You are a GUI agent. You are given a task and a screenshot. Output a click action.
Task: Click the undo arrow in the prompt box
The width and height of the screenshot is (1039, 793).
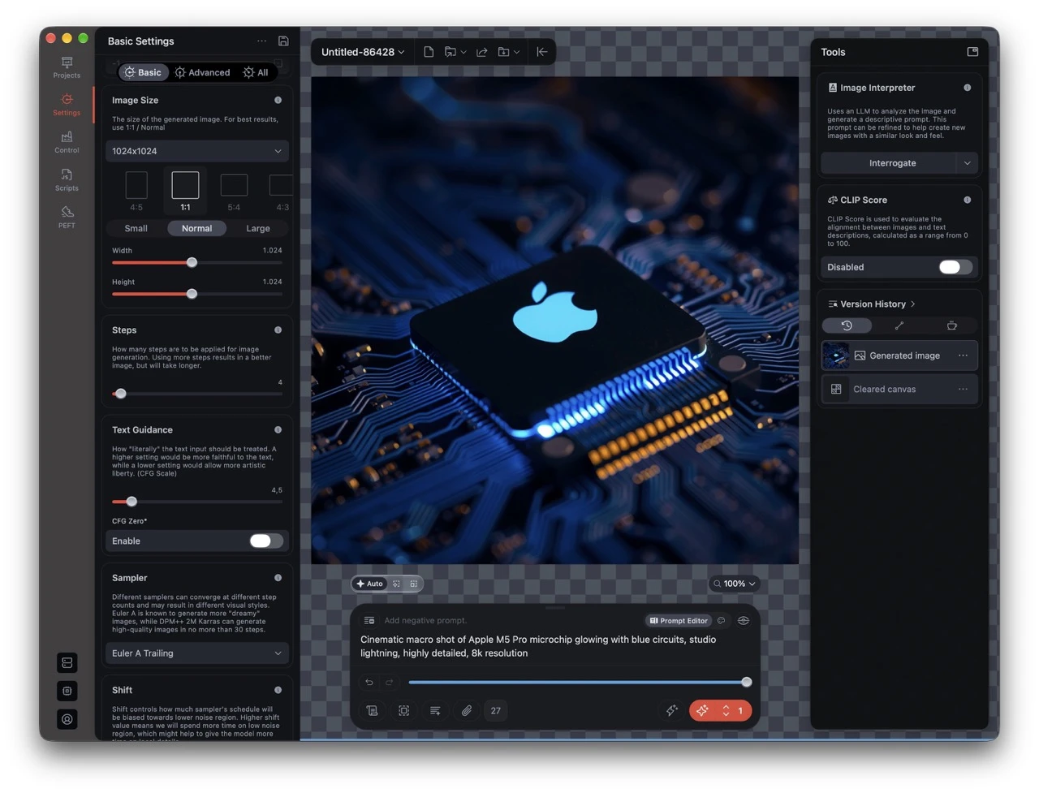(x=369, y=682)
